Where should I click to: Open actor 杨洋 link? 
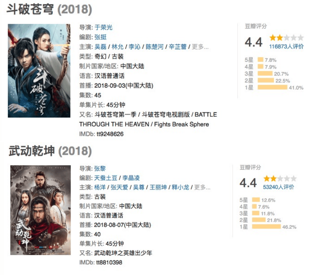pos(100,187)
